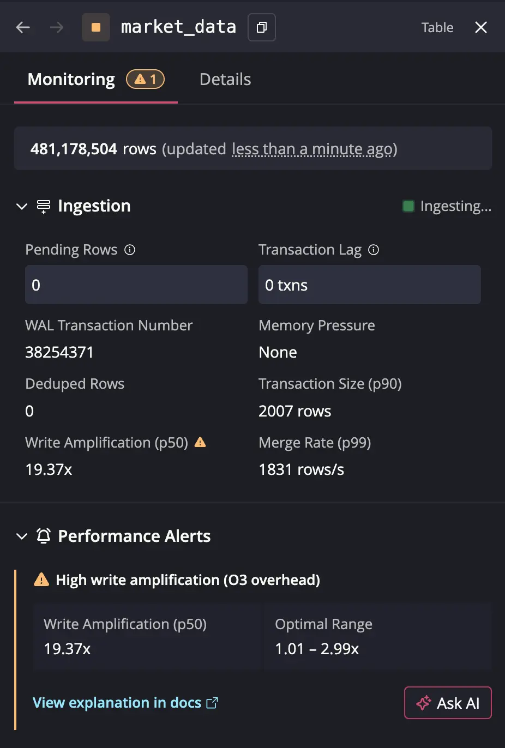Image resolution: width=505 pixels, height=748 pixels.
Task: Click the Performance Alerts bell icon
Action: pos(44,536)
